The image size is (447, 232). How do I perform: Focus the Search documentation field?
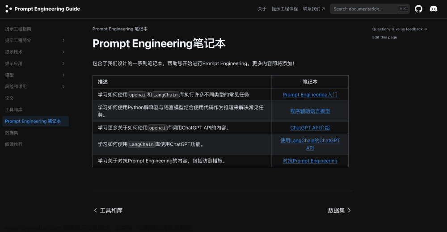[370, 9]
